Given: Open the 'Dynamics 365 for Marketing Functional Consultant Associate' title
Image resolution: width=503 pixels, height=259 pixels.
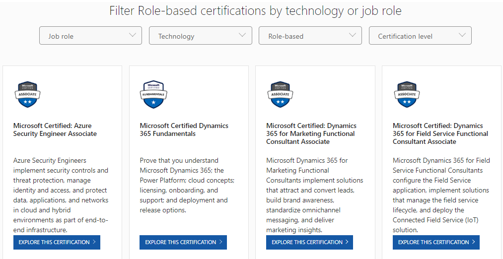Looking at the screenshot, I should [x=311, y=133].
